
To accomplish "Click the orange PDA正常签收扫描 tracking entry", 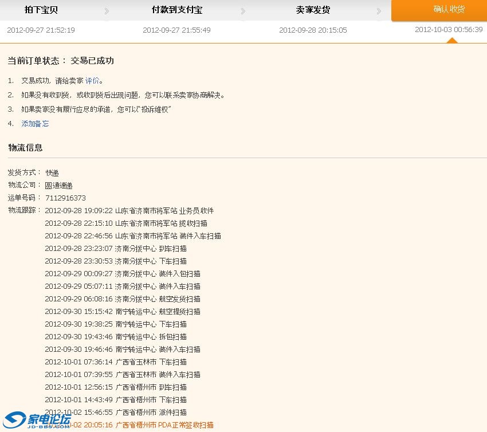I will click(164, 425).
